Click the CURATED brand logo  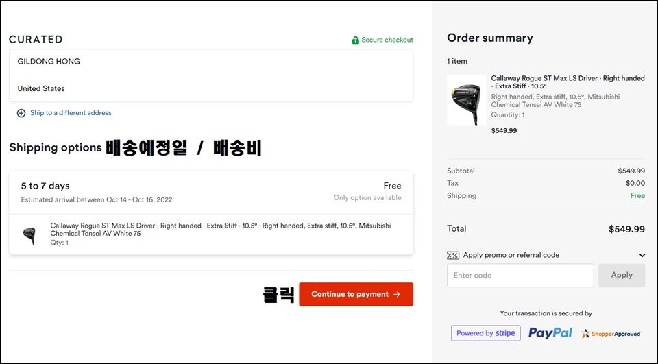point(36,40)
